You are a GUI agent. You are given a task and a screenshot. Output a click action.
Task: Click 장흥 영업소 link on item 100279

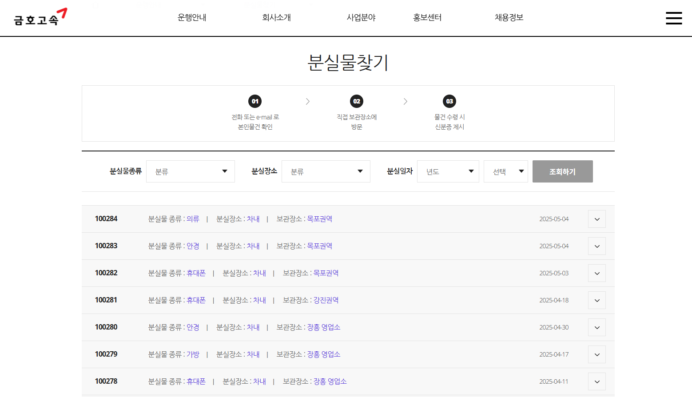pos(324,354)
